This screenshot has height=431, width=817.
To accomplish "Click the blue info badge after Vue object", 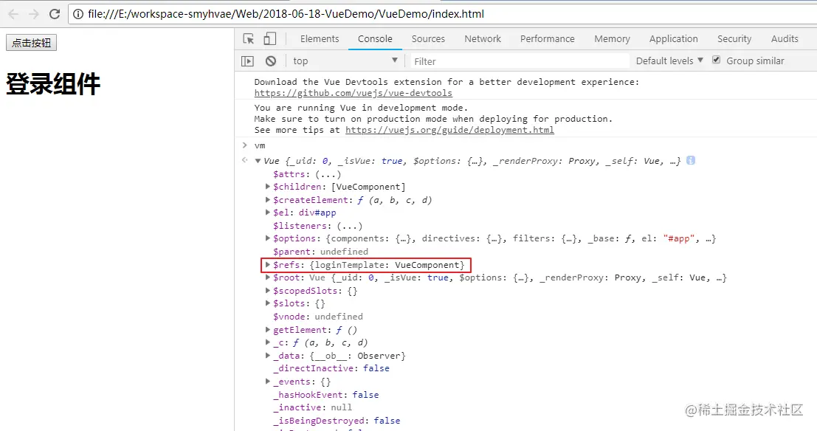I will (690, 160).
